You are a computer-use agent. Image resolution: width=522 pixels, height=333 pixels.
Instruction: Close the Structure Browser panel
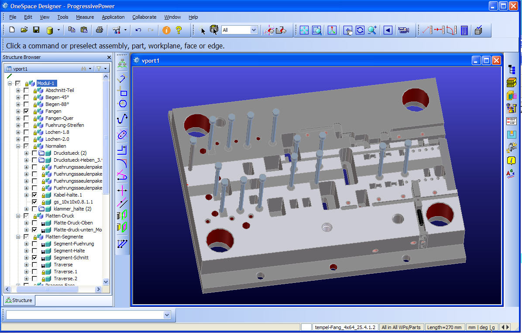pyautogui.click(x=109, y=57)
